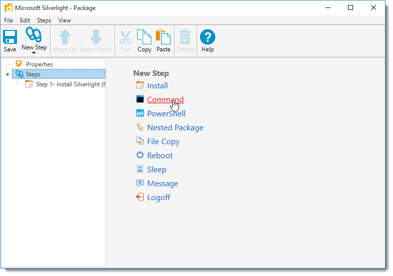Image resolution: width=393 pixels, height=276 pixels.
Task: Open Help with the question mark icon
Action: 207,37
